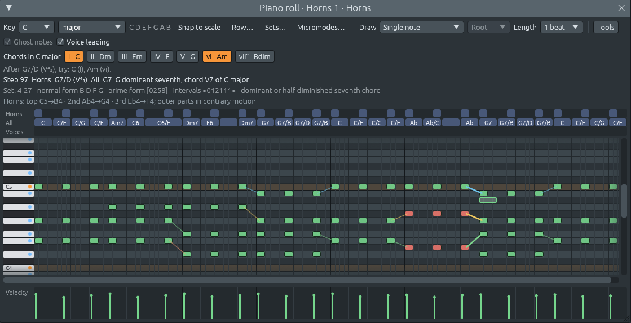Image resolution: width=631 pixels, height=323 pixels.
Task: Click the horizontal scrollbar below the note grid
Action: point(307,280)
